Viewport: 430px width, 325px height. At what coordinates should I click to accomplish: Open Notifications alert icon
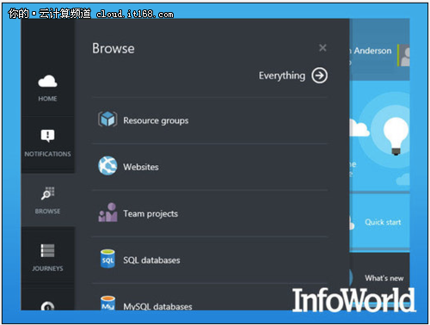(x=47, y=136)
